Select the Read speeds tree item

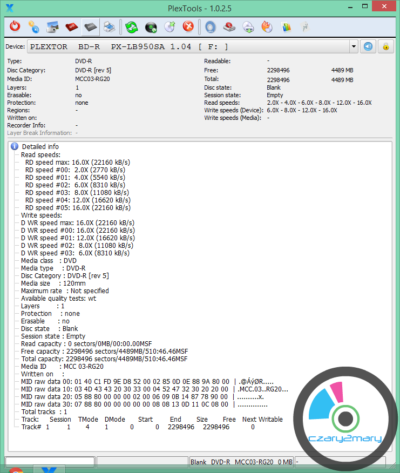[41, 154]
